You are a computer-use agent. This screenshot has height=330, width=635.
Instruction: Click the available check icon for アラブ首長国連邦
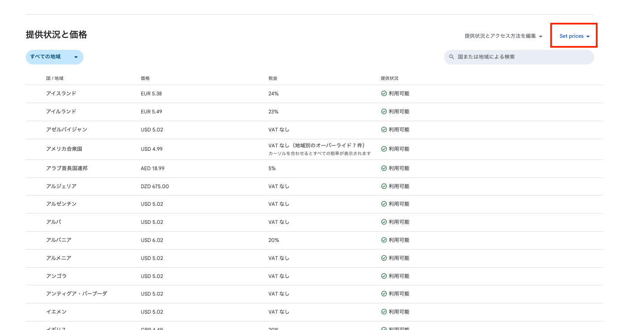coord(384,168)
